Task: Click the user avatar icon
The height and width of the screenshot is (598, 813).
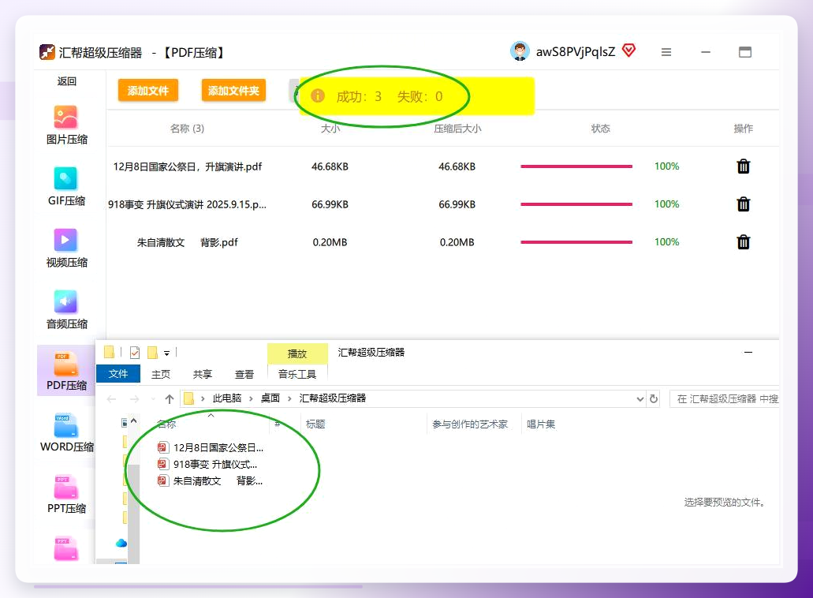Action: click(520, 51)
